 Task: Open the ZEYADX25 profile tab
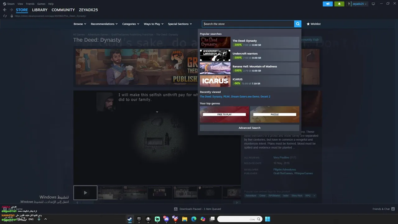(x=88, y=10)
